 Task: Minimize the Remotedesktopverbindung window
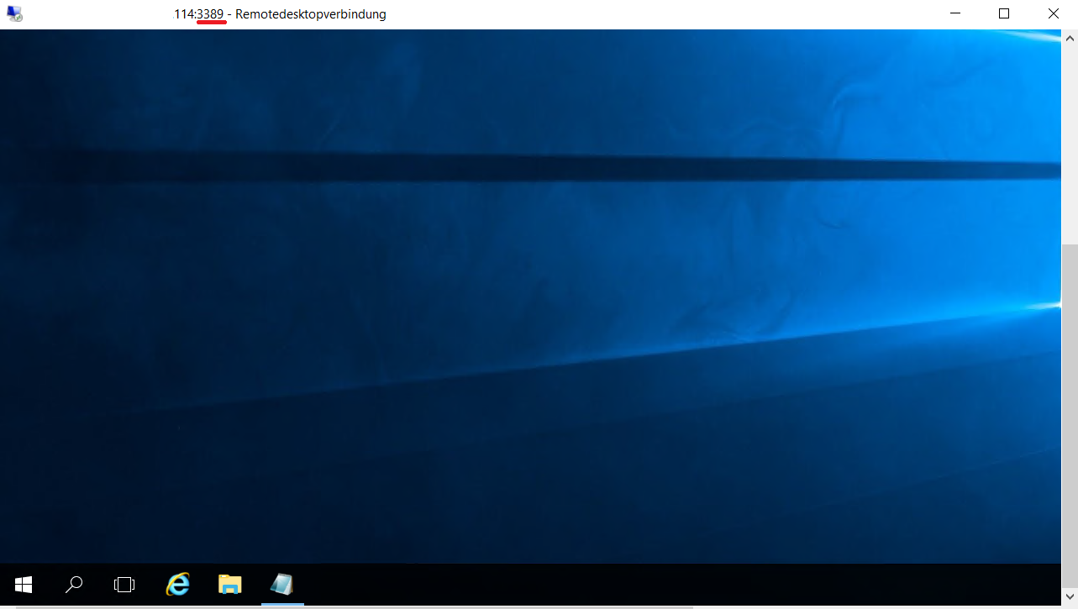[x=954, y=13]
